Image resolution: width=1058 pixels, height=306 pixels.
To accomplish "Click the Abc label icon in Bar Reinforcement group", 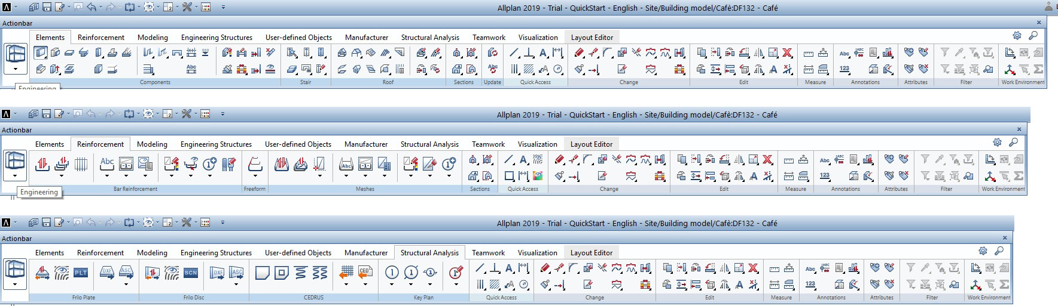I will click(x=106, y=162).
